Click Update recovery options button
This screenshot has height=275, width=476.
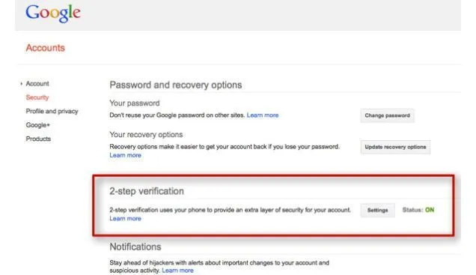click(x=395, y=147)
